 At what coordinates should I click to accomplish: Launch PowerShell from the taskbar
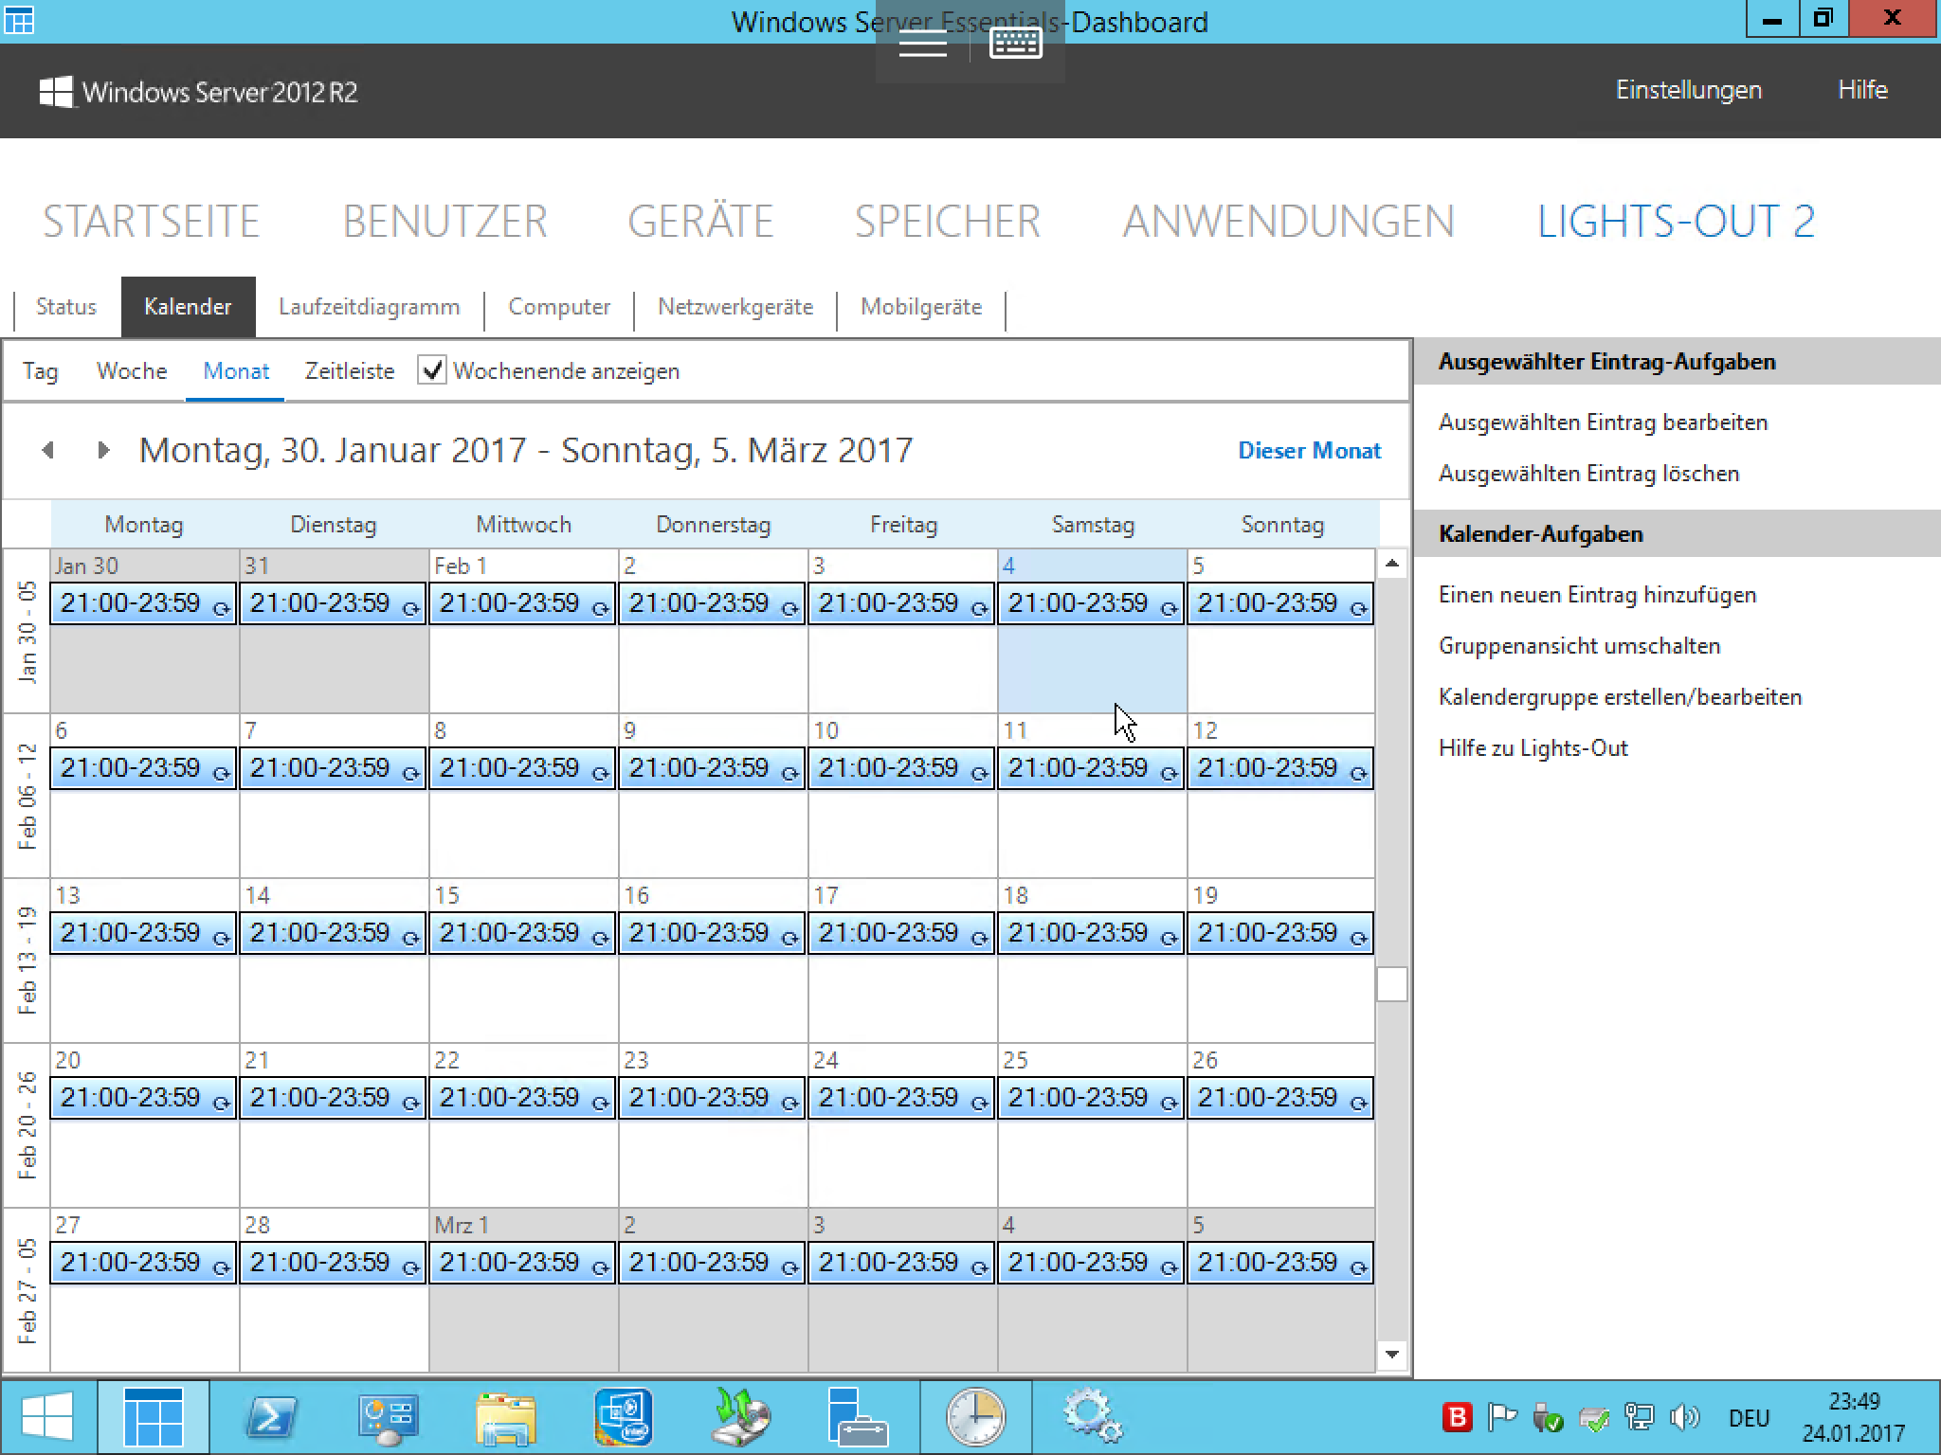click(x=271, y=1418)
